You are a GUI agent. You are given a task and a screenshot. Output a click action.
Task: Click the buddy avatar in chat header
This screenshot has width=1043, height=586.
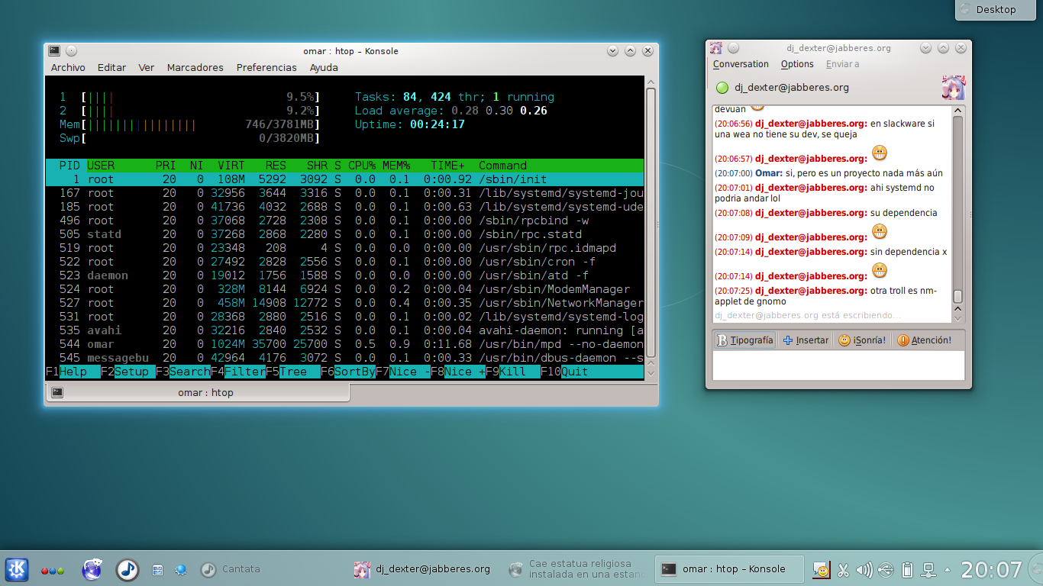tap(954, 87)
